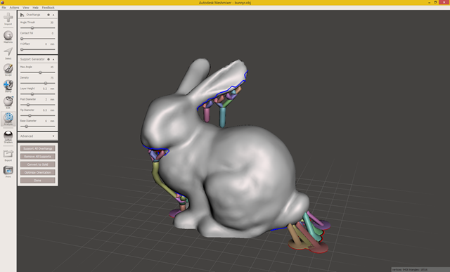Click the Density slider handle
The width and height of the screenshot is (450, 272).
[x=45, y=83]
